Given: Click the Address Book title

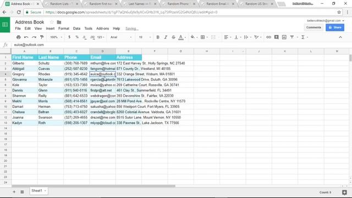Looking at the screenshot, I should pyautogui.click(x=30, y=22).
